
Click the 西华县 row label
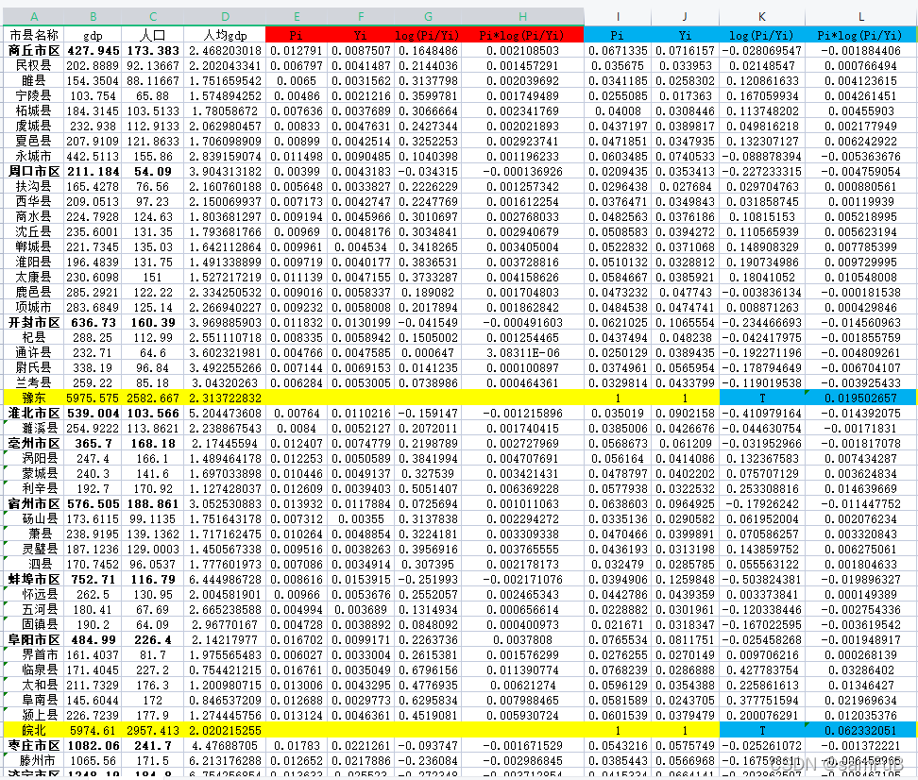click(34, 201)
